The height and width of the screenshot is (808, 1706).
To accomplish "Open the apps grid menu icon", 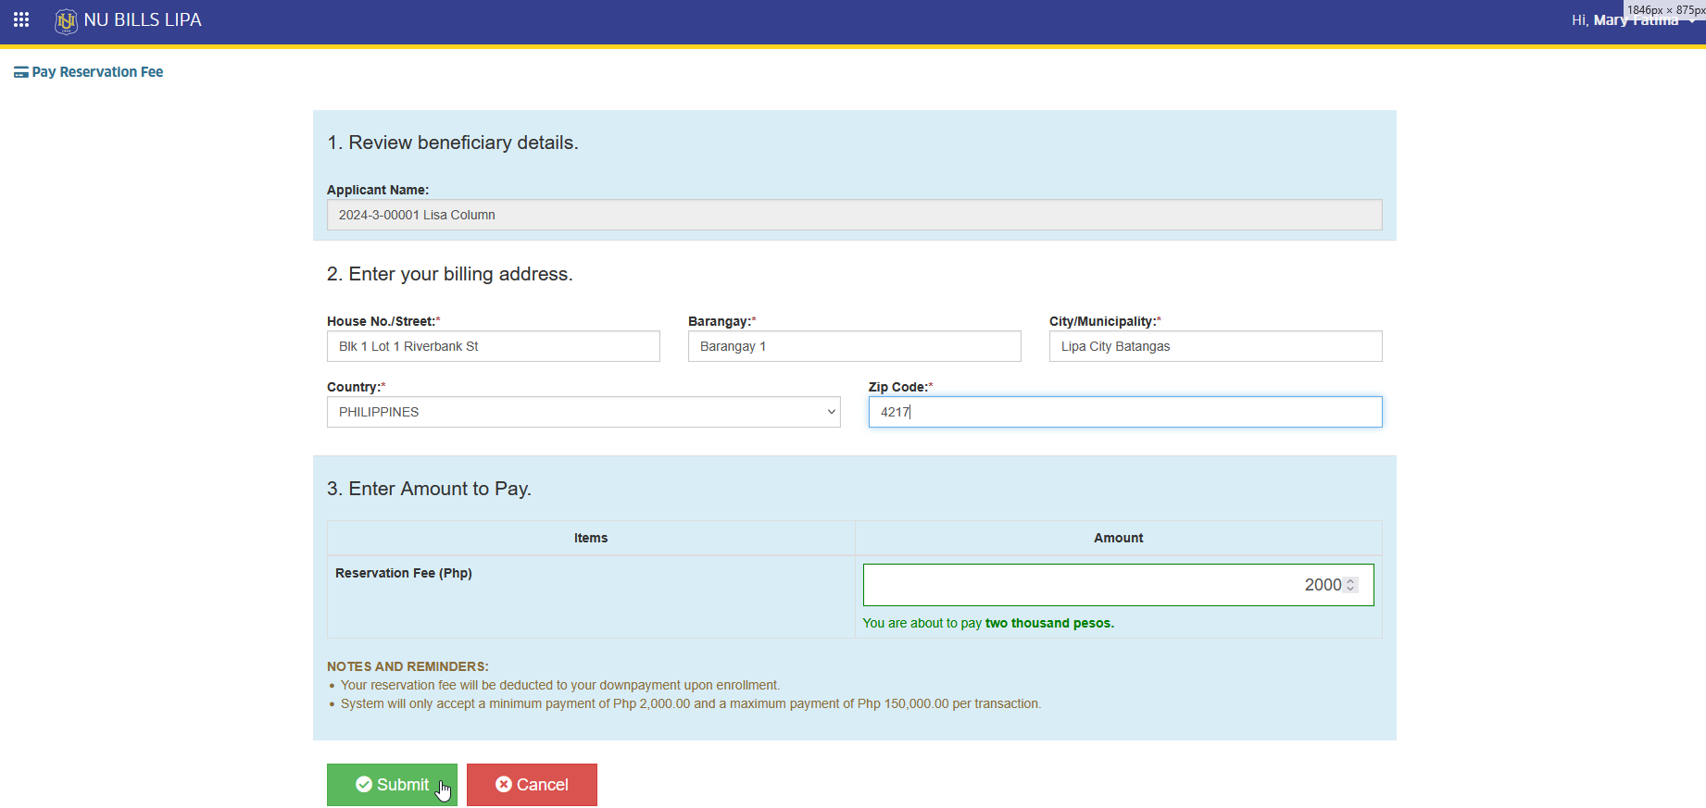I will [x=21, y=19].
